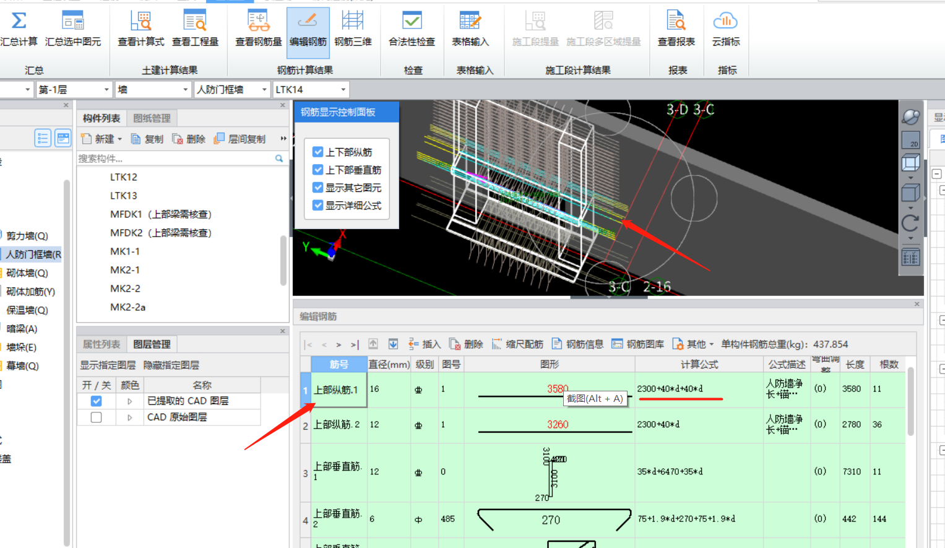The image size is (945, 548).
Task: Click 汇总选中图元 ribbon icon
Action: tap(73, 29)
